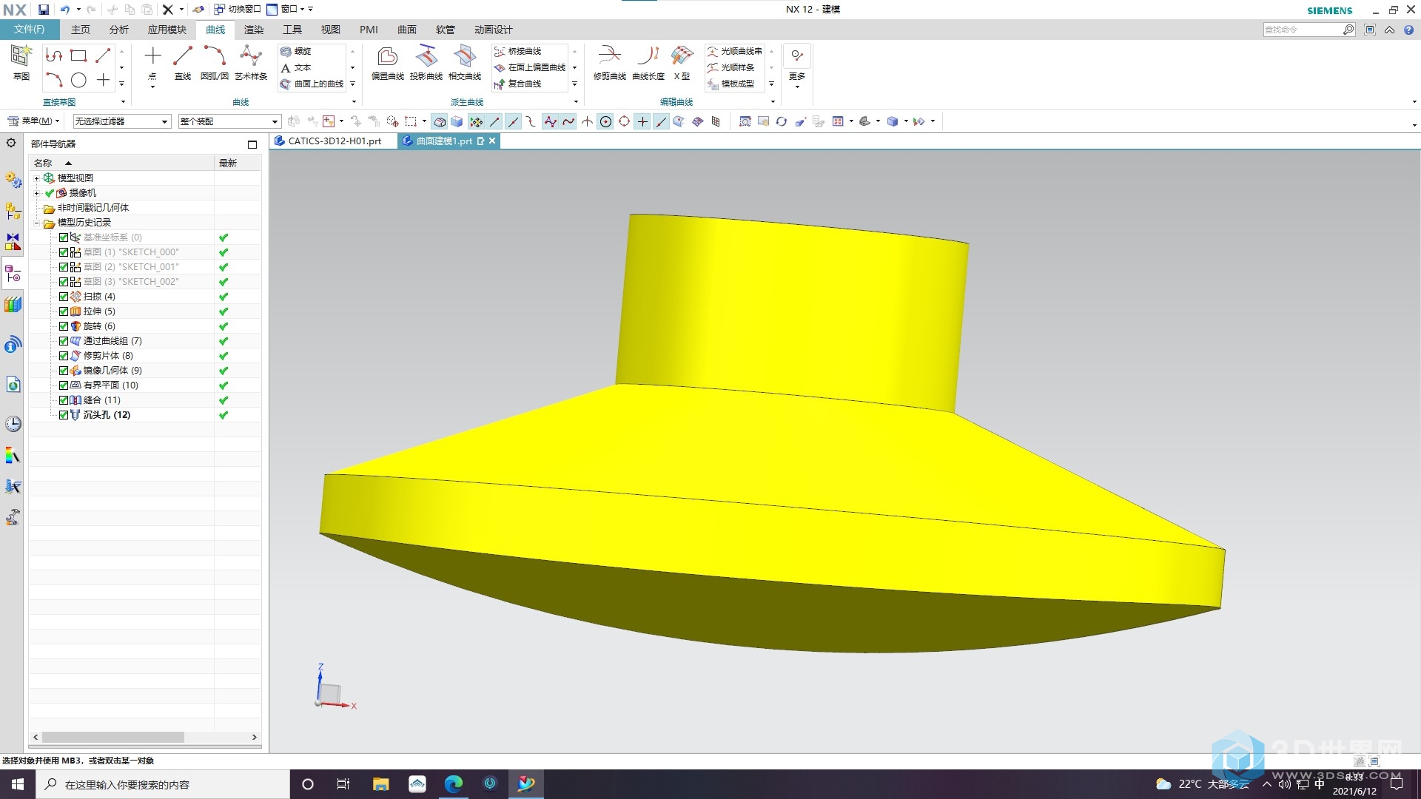
Task: Toggle checkbox for 有界平面 (10) feature
Action: [64, 385]
